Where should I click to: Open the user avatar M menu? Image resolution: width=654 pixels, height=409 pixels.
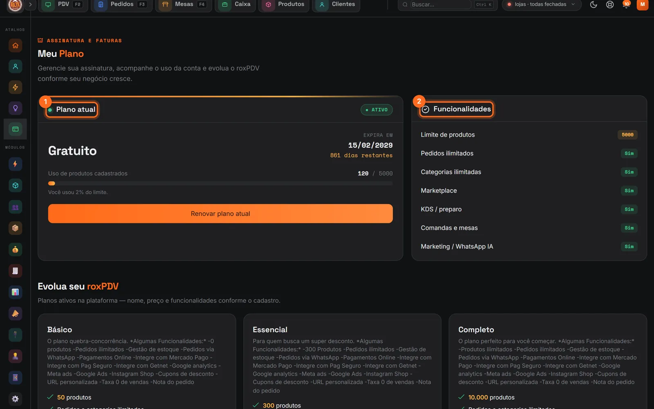point(643,4)
